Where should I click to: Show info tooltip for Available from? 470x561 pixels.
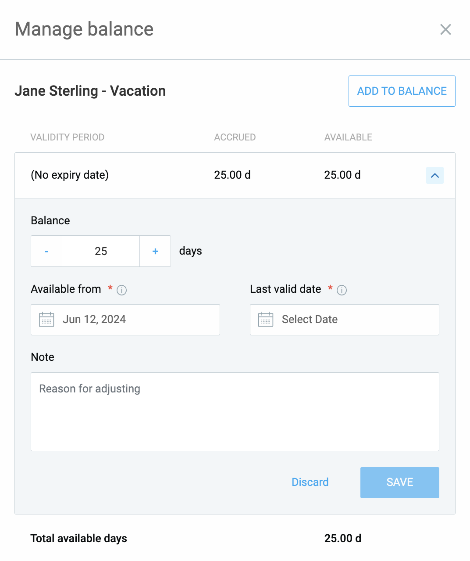(x=122, y=290)
